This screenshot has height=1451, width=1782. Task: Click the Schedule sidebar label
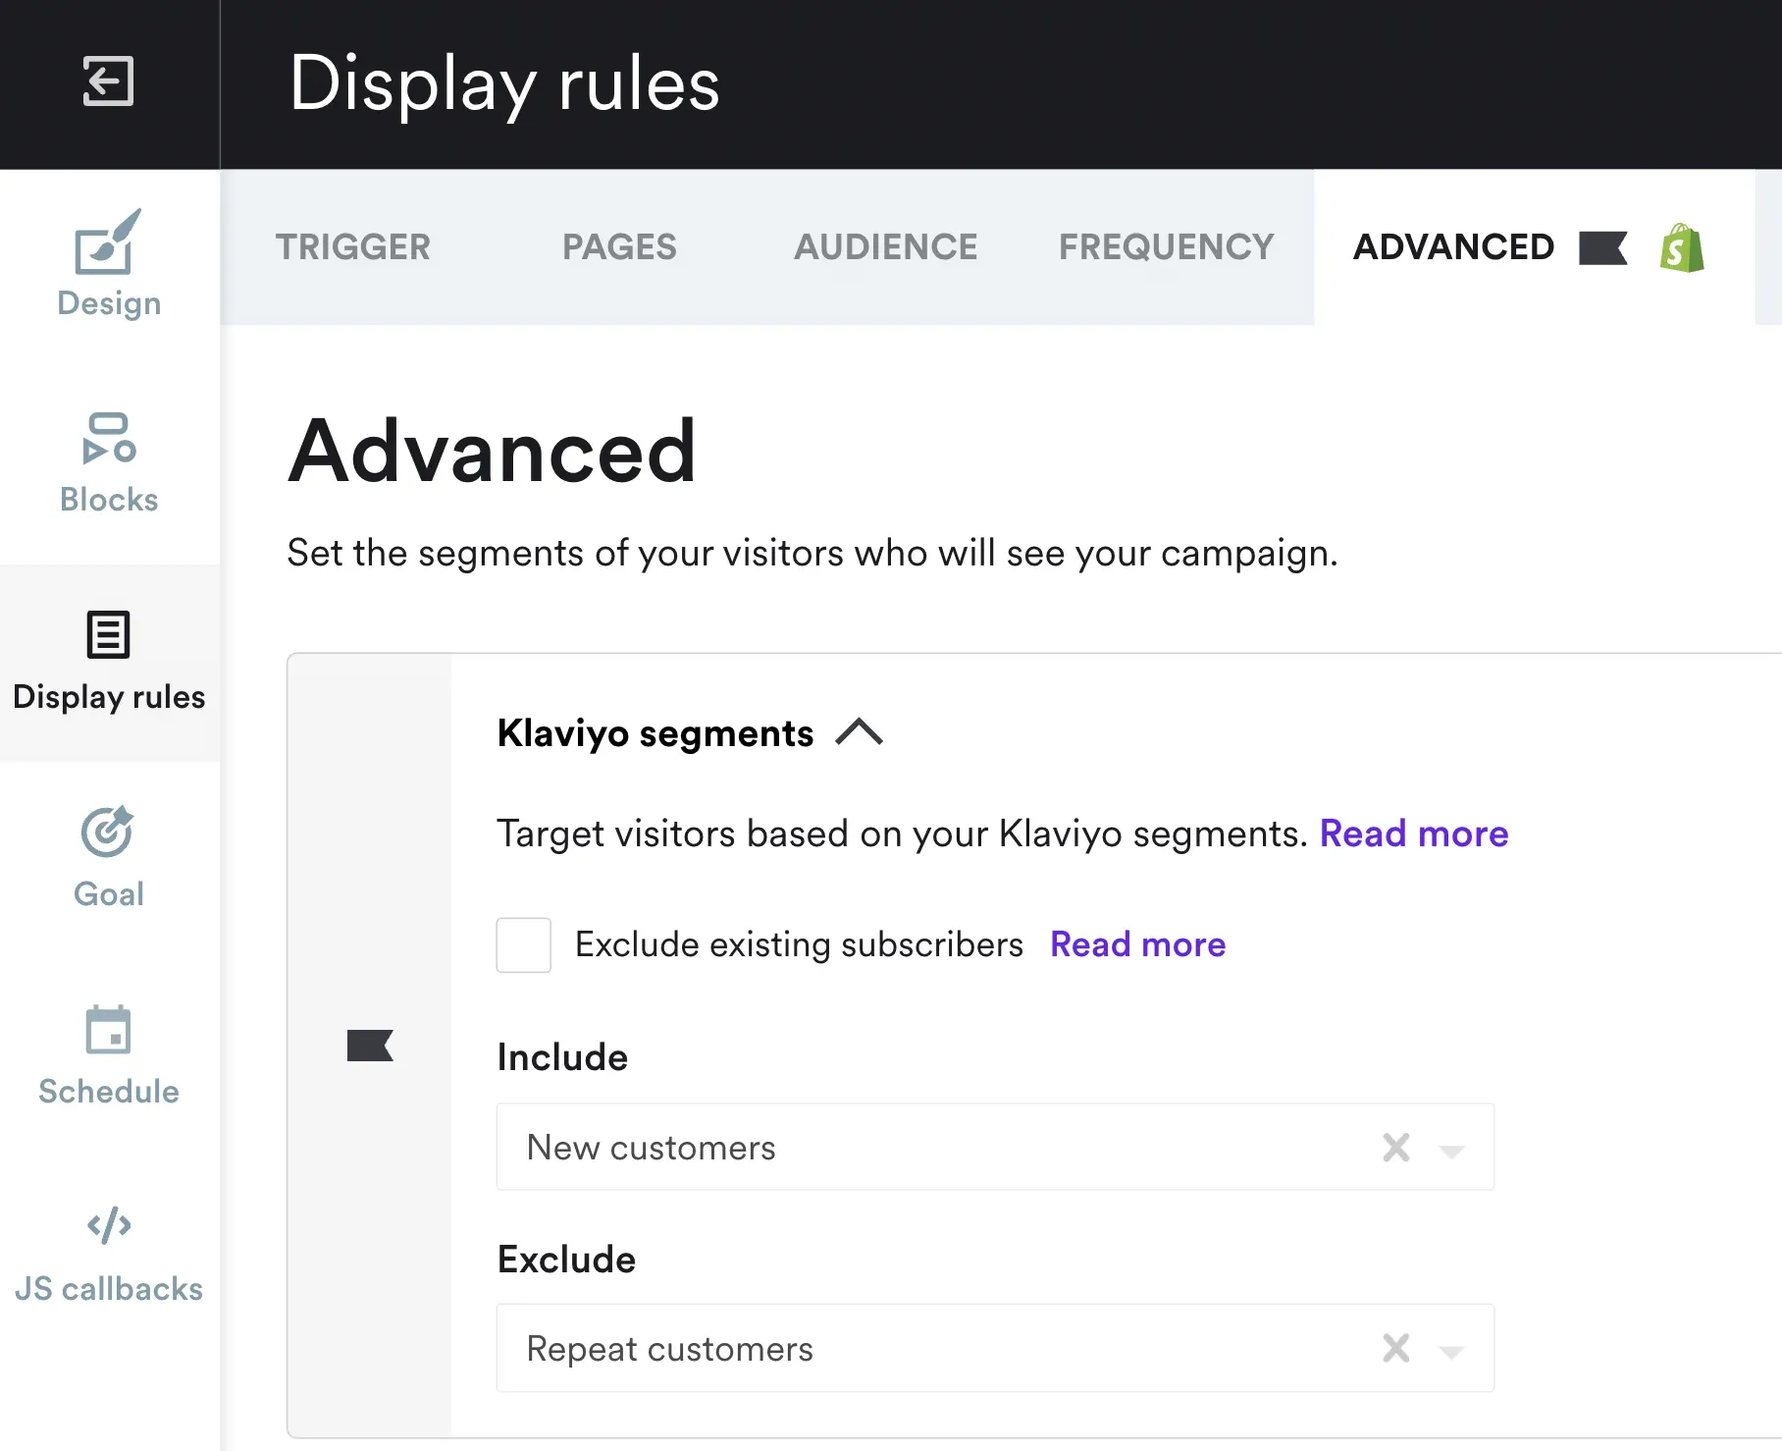109,1091
